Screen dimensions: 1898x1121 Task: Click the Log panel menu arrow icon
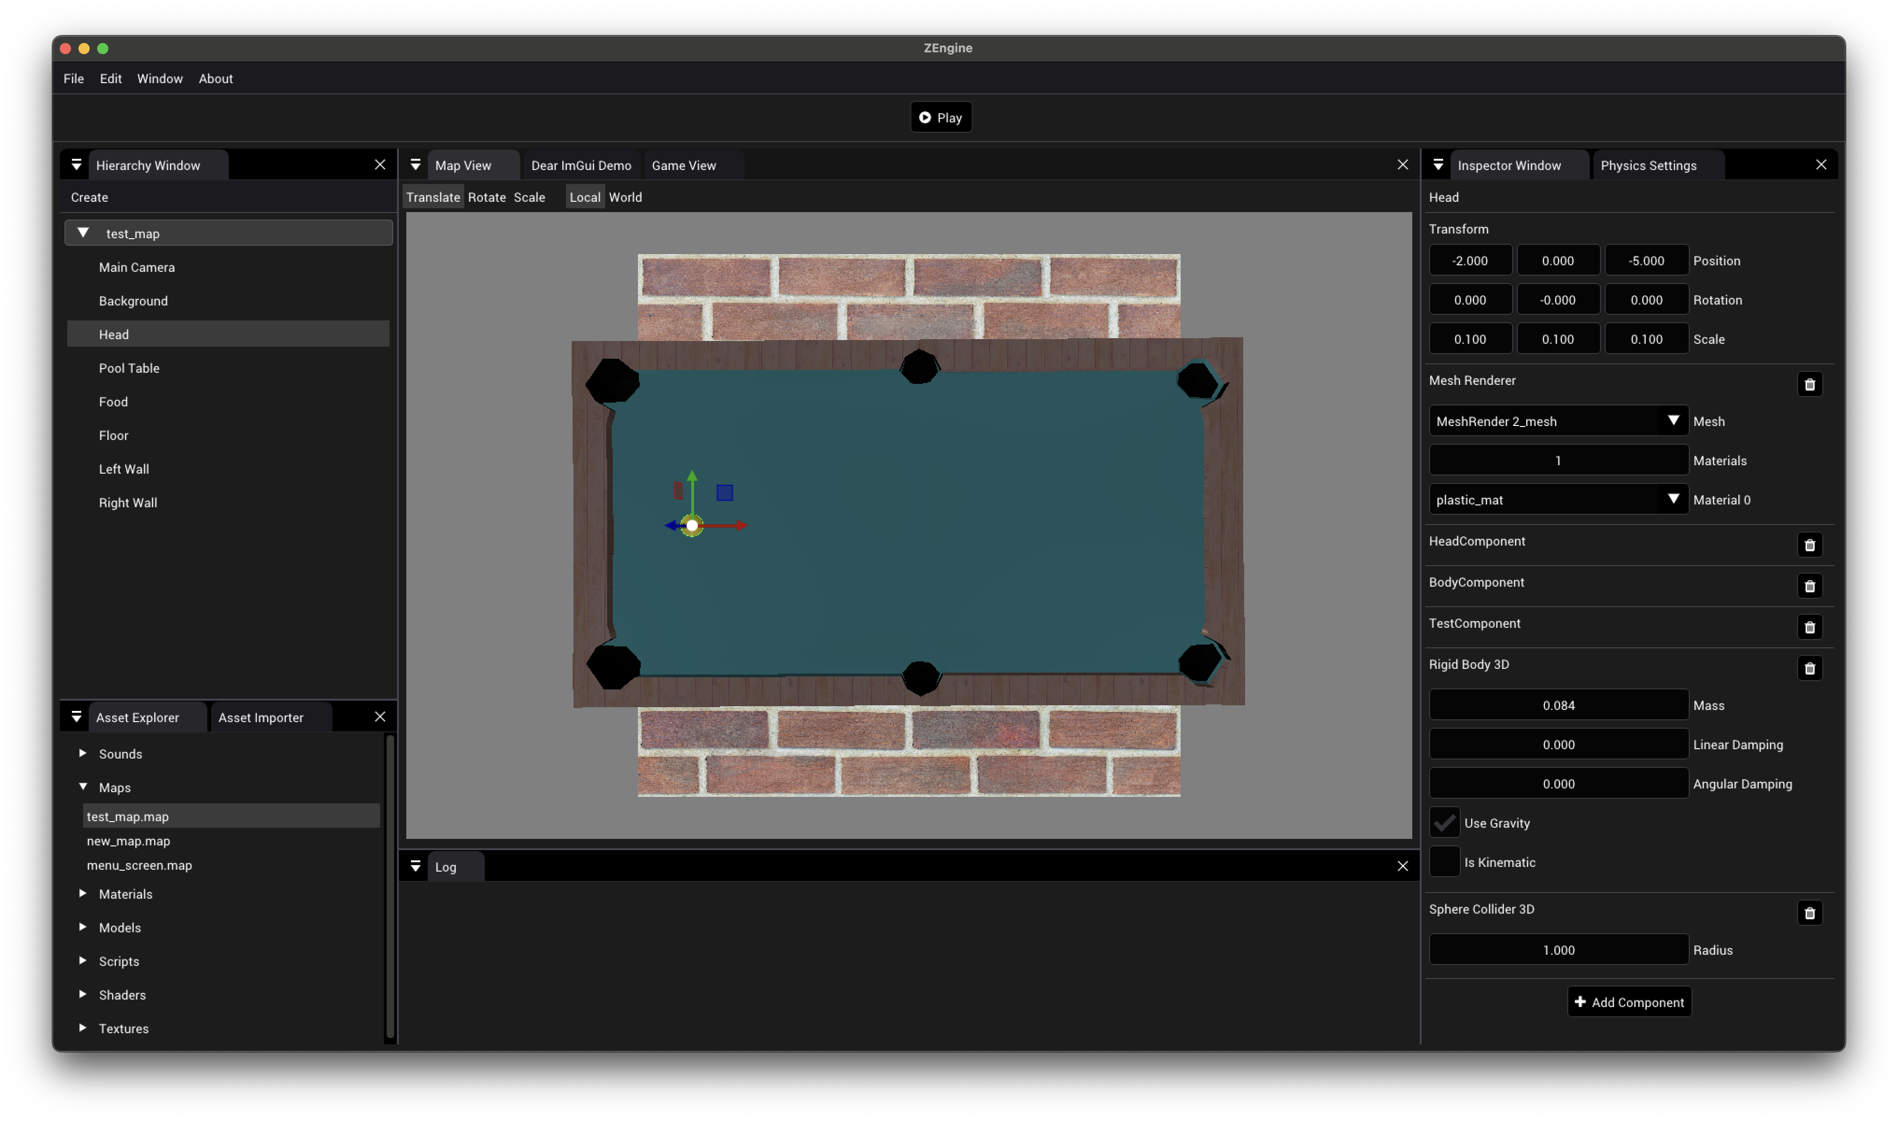[x=415, y=866]
